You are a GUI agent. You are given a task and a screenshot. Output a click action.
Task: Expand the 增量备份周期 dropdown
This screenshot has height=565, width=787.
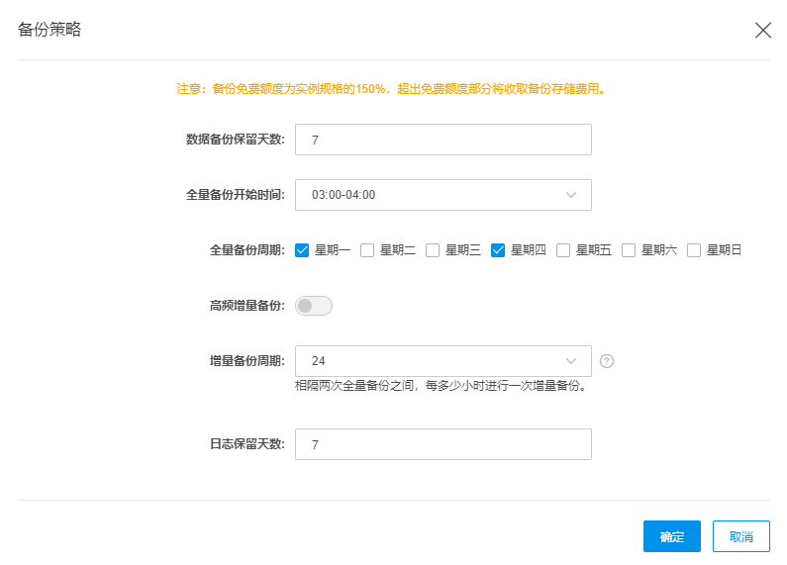click(x=443, y=361)
